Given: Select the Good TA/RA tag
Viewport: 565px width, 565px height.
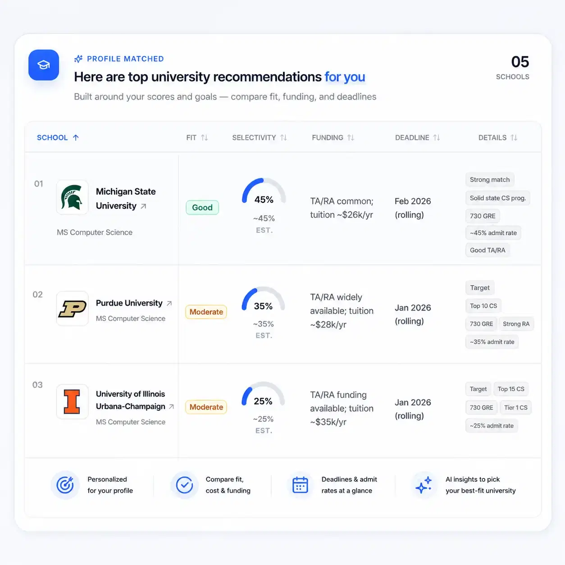Looking at the screenshot, I should 488,250.
